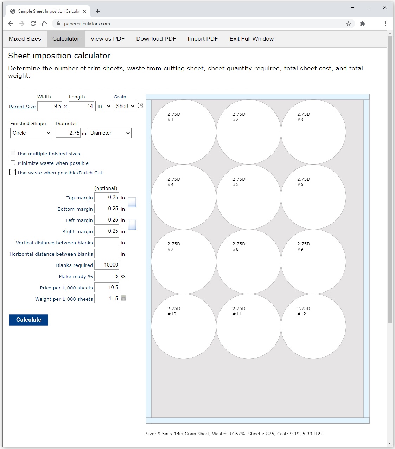Reload the page in the browser
395x449 pixels.
click(x=33, y=24)
